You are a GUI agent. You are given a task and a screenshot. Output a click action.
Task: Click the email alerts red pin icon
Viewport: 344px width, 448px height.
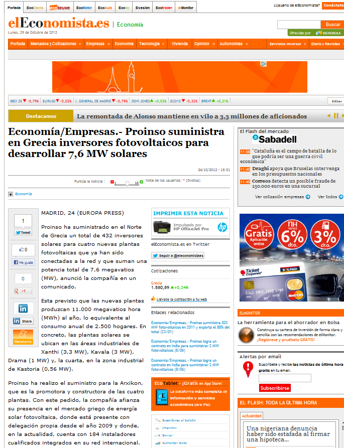pyautogui.click(x=248, y=369)
